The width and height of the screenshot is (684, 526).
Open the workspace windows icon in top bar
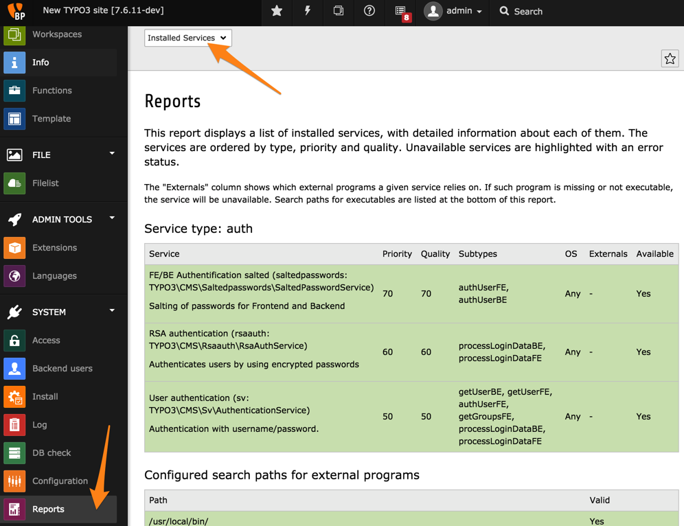click(x=339, y=11)
